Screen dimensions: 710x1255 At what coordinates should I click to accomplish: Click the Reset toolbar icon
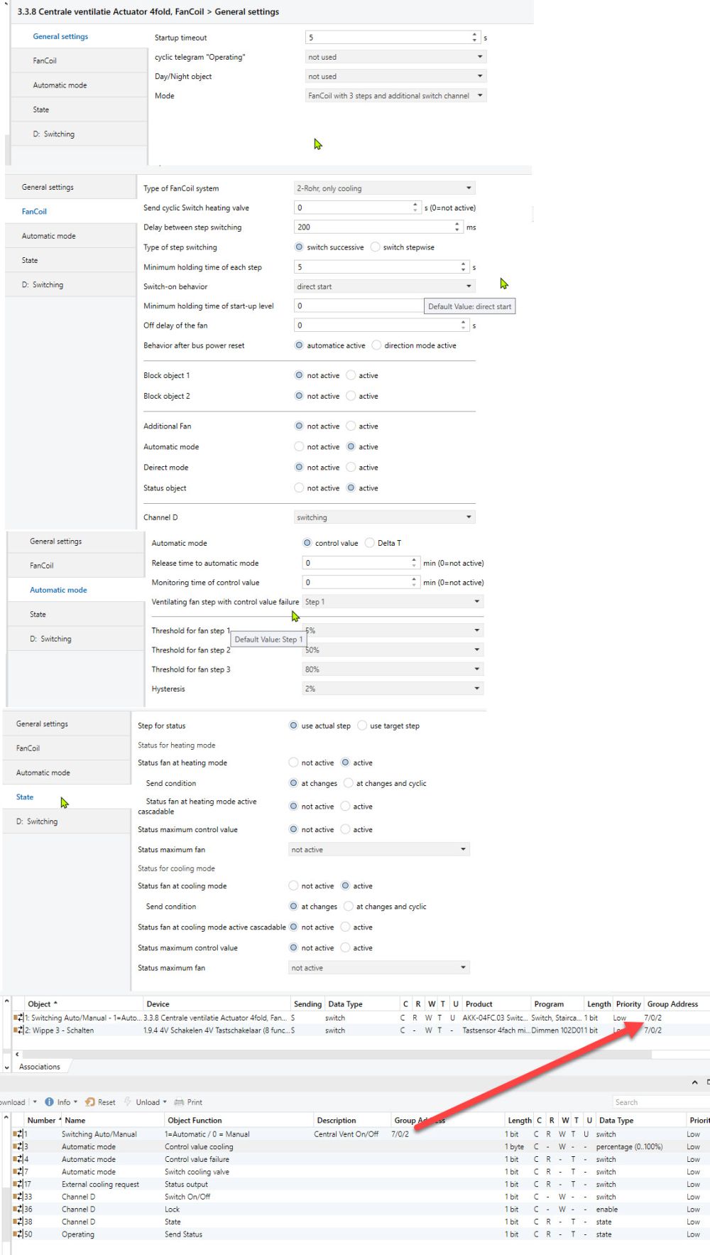90,1102
